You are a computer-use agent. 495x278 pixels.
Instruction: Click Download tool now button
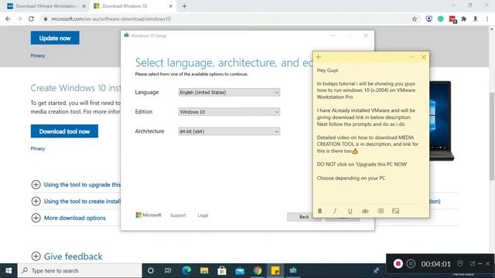[64, 131]
